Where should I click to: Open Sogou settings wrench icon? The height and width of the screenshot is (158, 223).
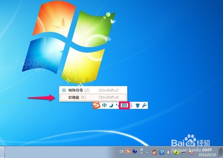(x=144, y=105)
